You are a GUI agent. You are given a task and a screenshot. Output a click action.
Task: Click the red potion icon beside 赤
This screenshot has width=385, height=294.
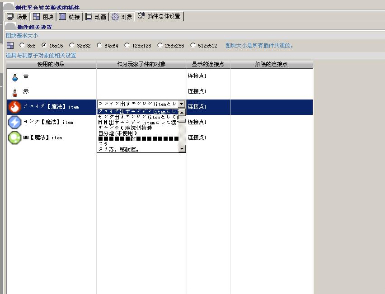(15, 93)
